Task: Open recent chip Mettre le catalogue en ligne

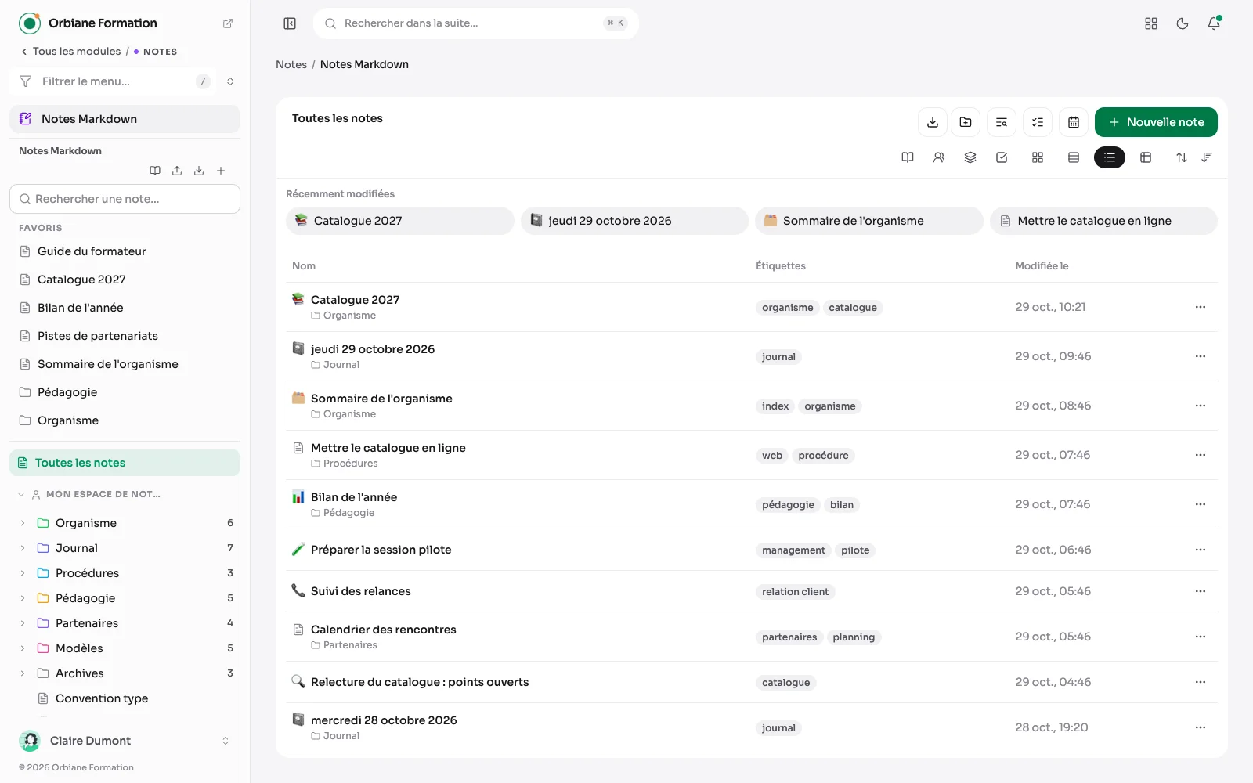Action: pos(1103,221)
